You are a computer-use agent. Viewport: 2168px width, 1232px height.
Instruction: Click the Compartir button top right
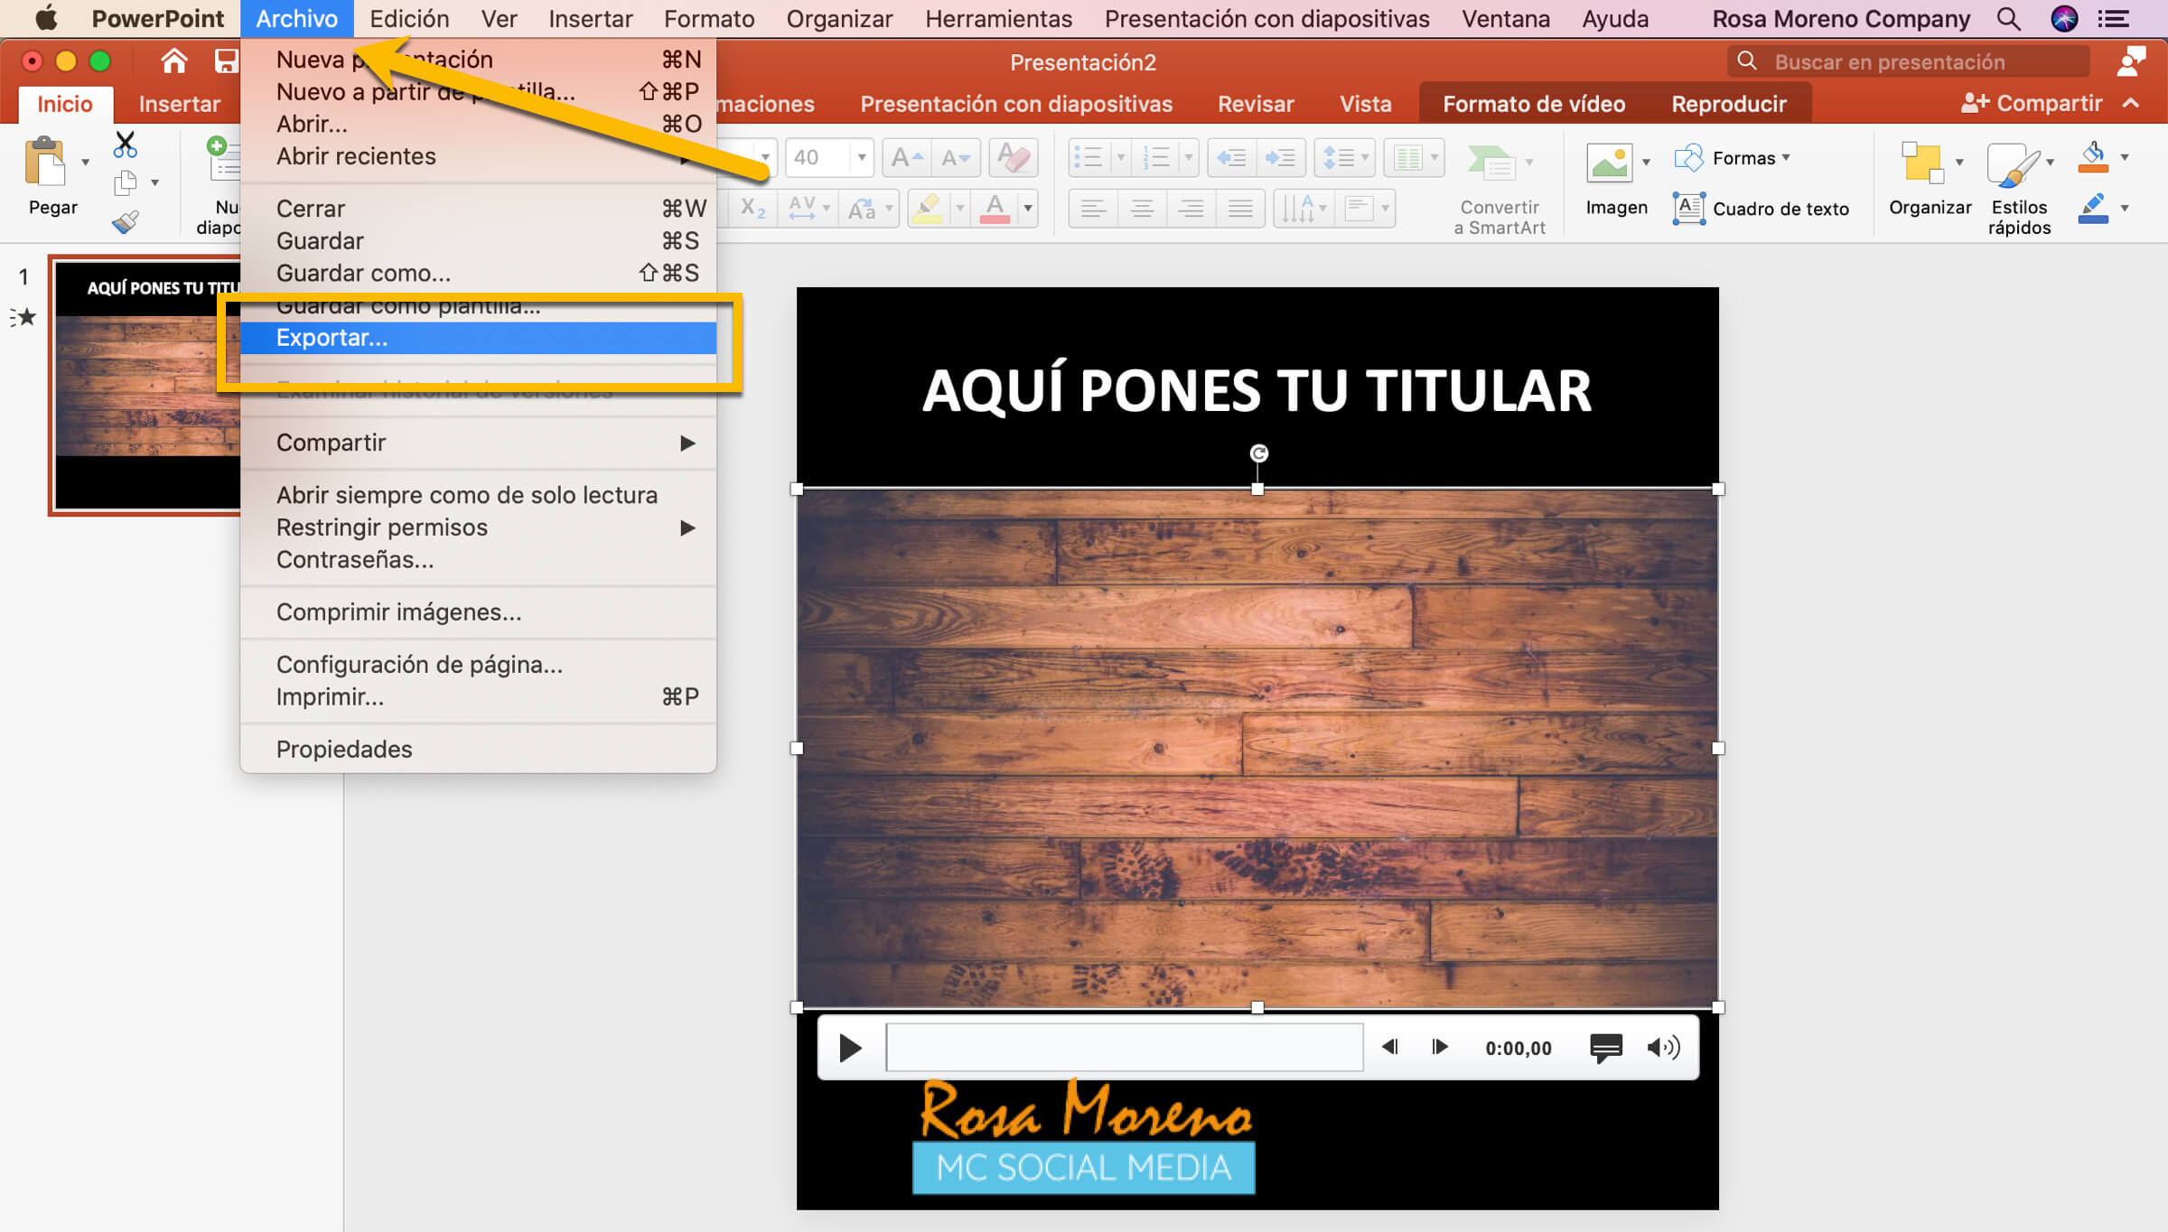(2032, 104)
